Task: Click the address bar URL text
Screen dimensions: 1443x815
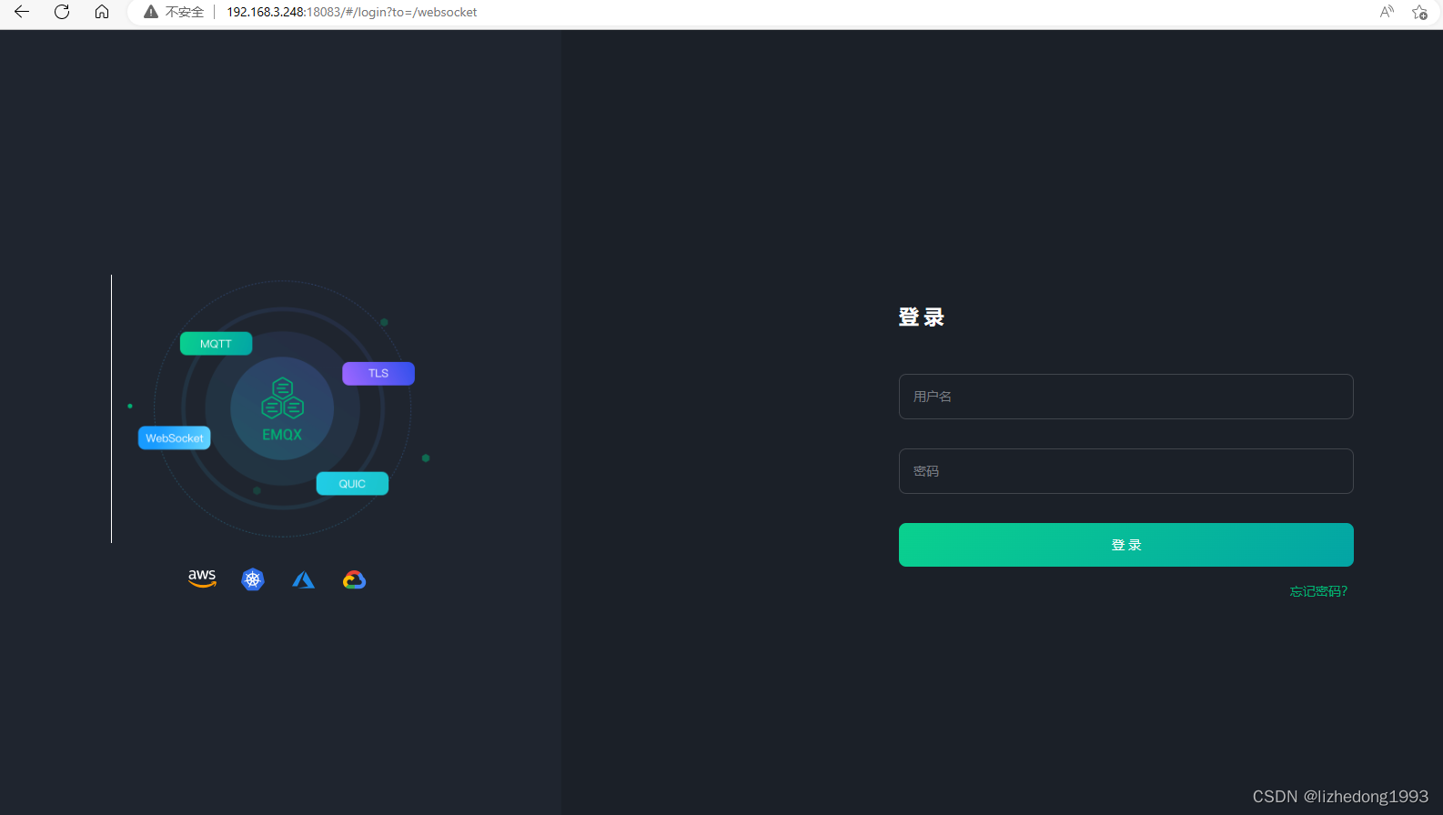Action: pyautogui.click(x=351, y=12)
